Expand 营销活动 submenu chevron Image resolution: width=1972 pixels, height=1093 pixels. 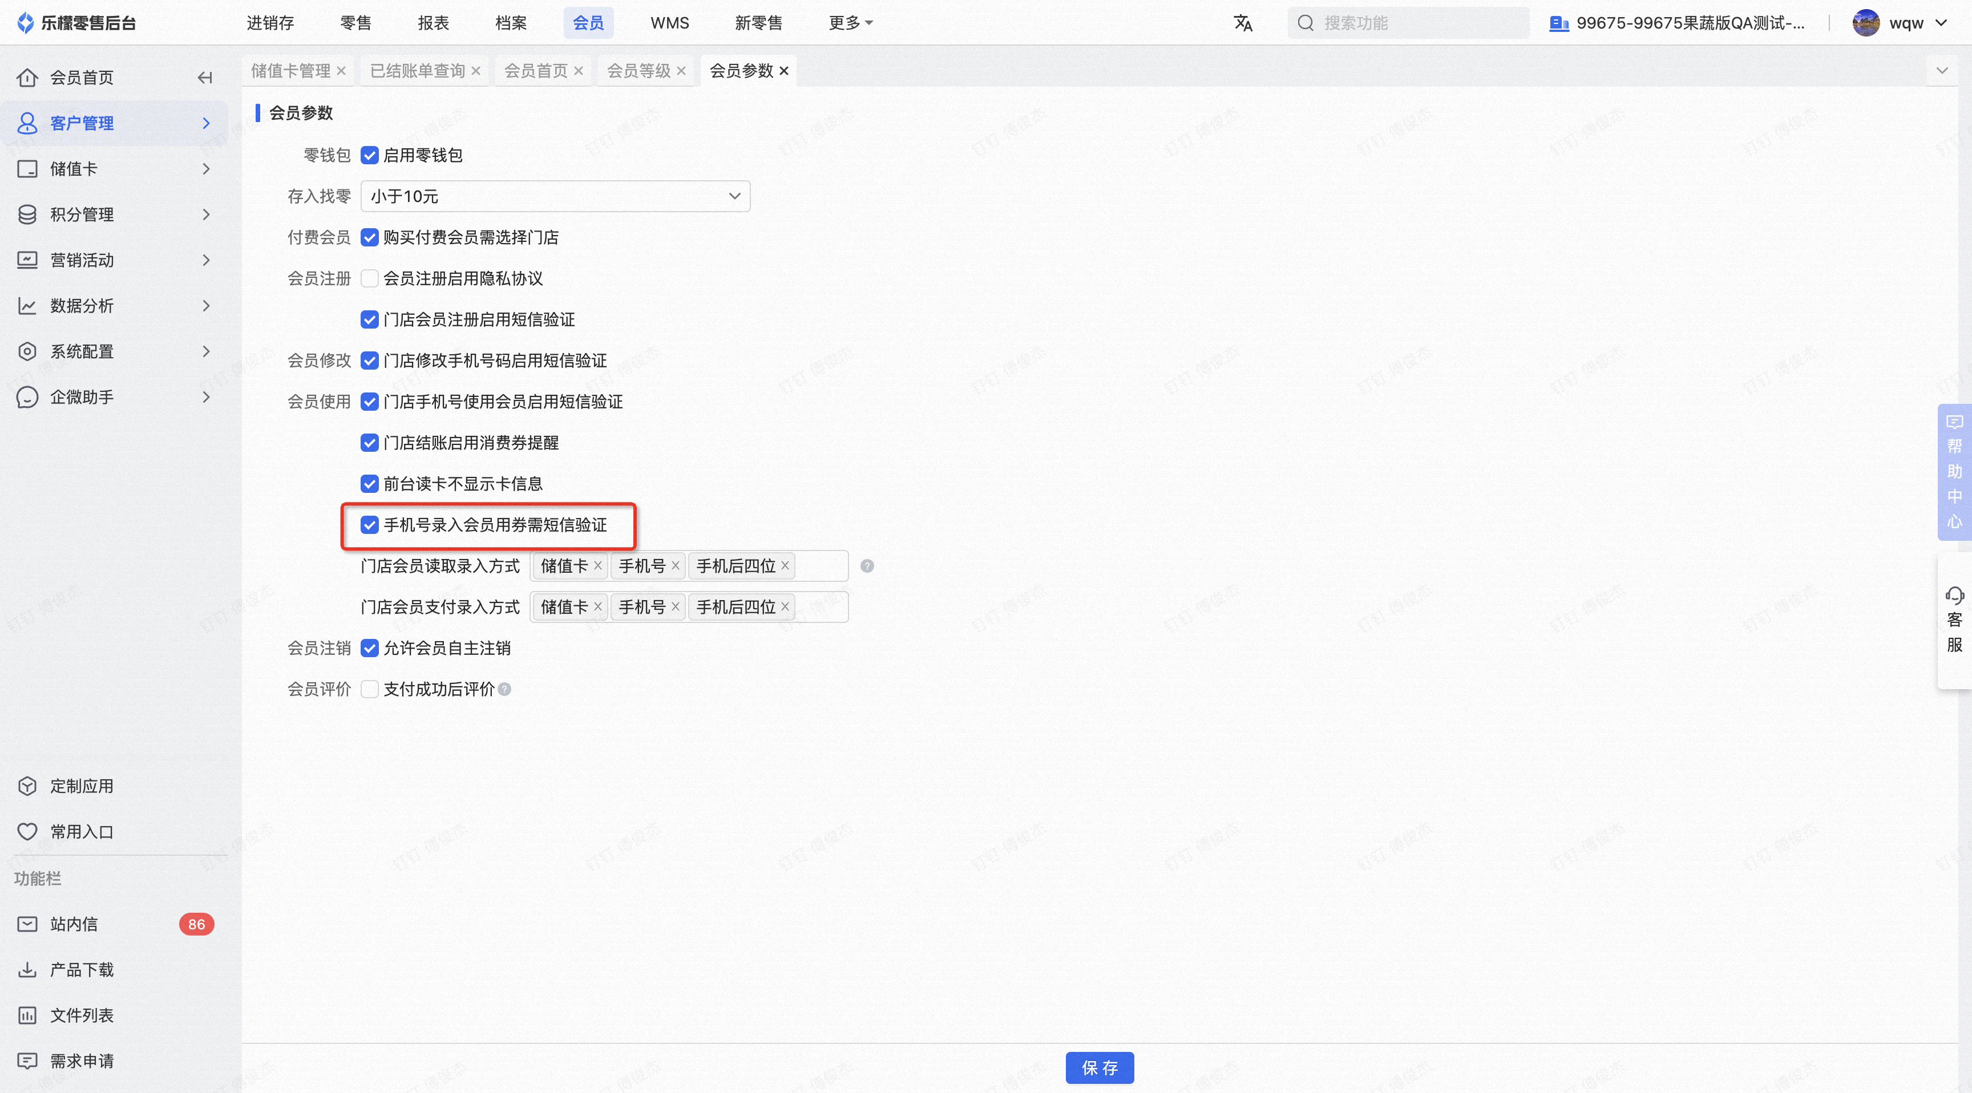click(x=206, y=260)
